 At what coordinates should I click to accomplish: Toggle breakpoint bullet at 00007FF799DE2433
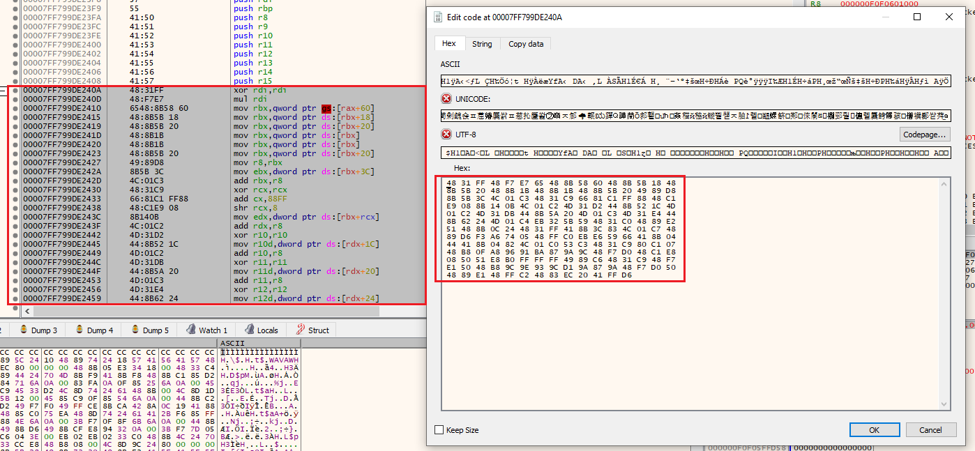[x=15, y=199]
